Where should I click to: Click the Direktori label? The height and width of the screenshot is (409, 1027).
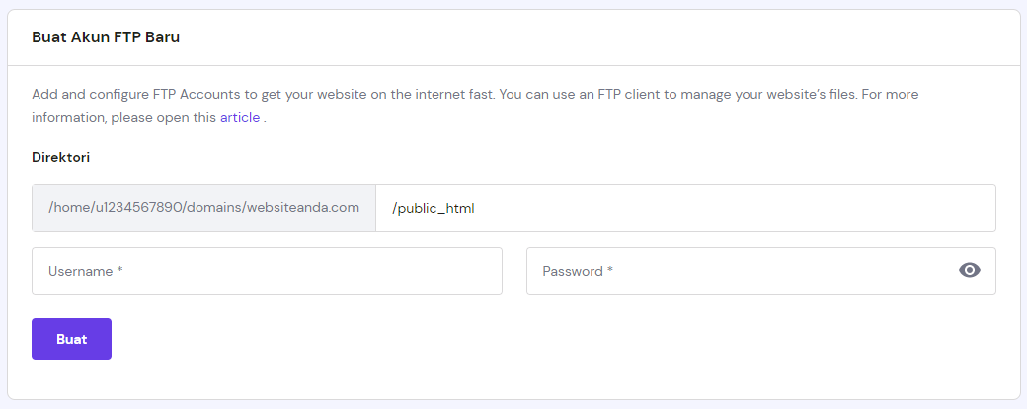[x=61, y=157]
